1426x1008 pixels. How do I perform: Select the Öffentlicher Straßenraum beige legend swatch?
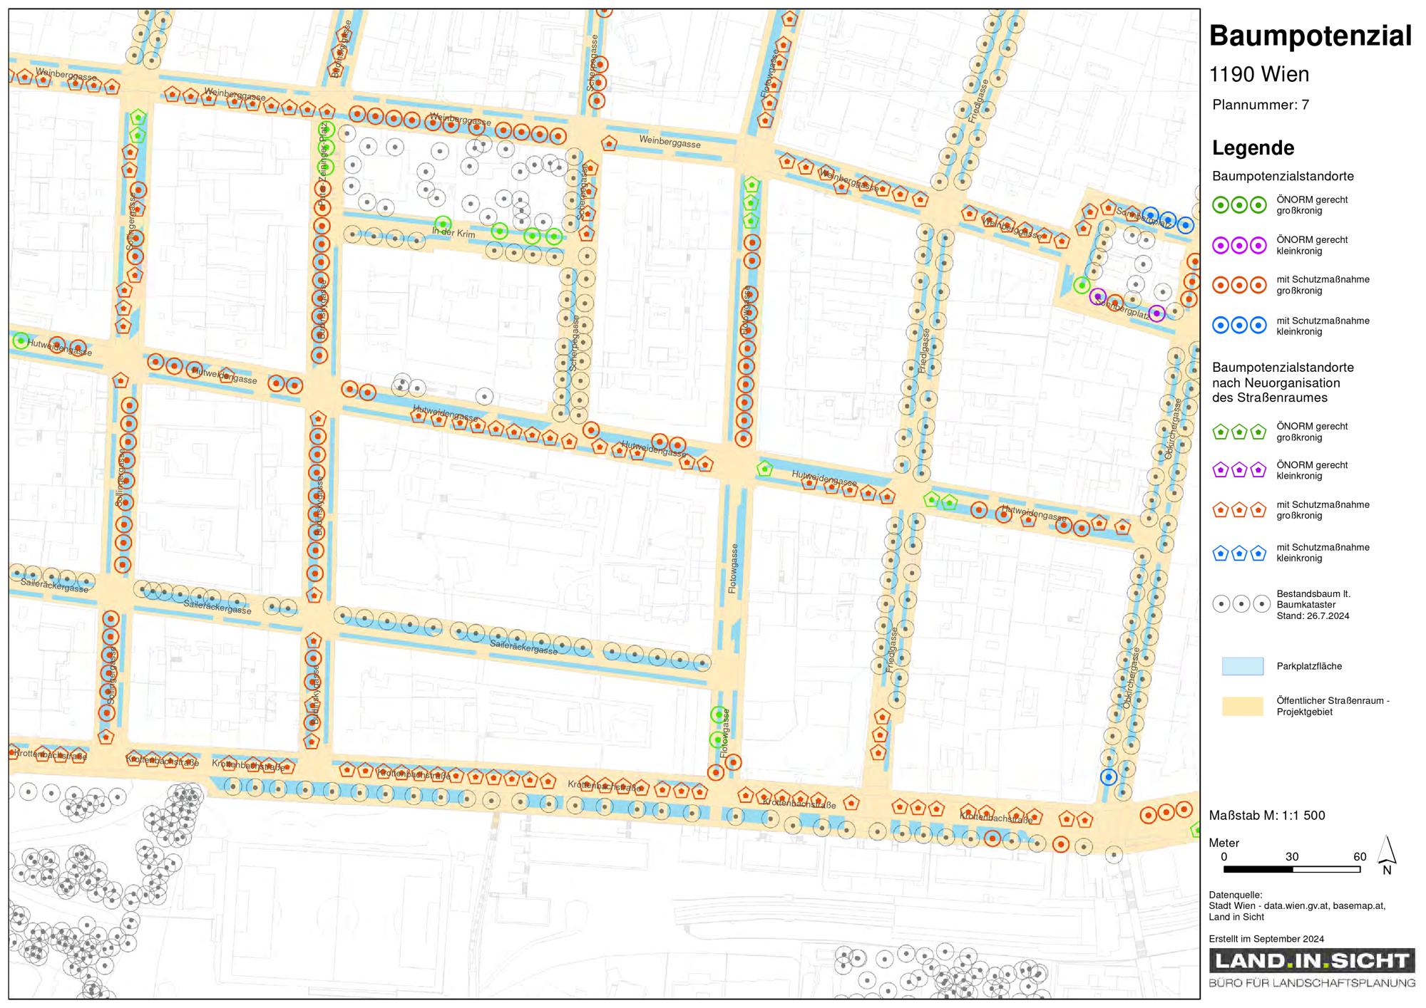pyautogui.click(x=1243, y=706)
